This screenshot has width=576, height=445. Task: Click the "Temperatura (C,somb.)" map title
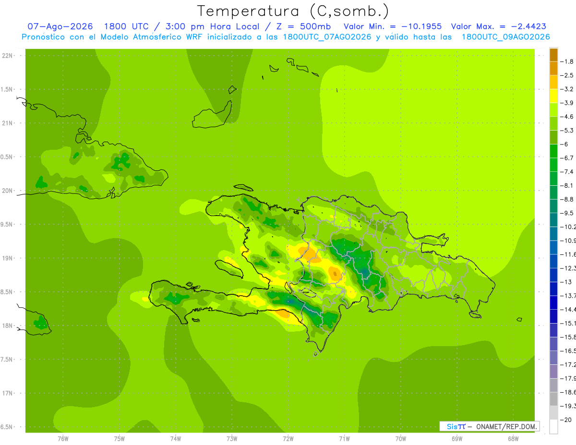293,11
